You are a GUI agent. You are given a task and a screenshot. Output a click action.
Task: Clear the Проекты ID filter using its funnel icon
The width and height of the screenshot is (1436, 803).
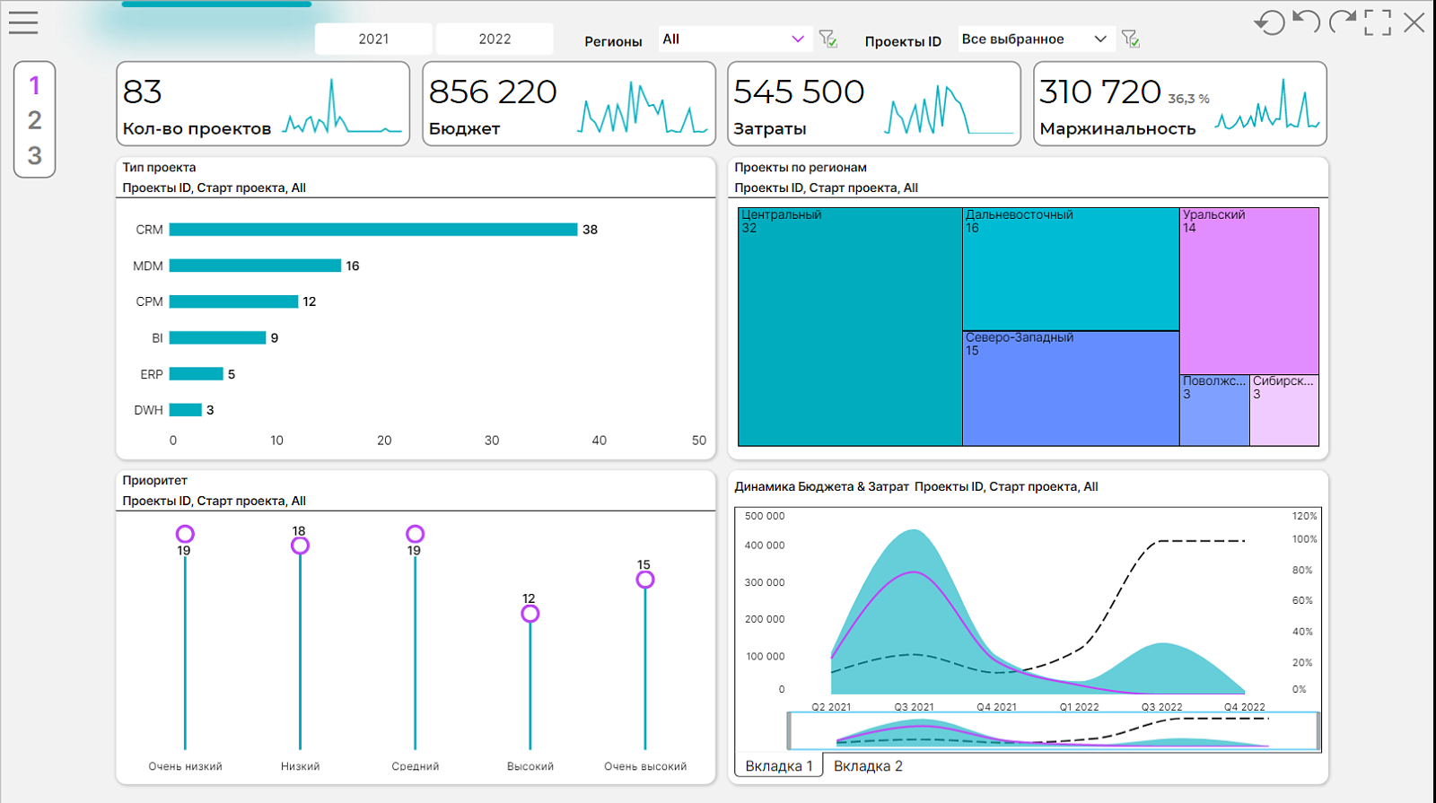(1131, 39)
